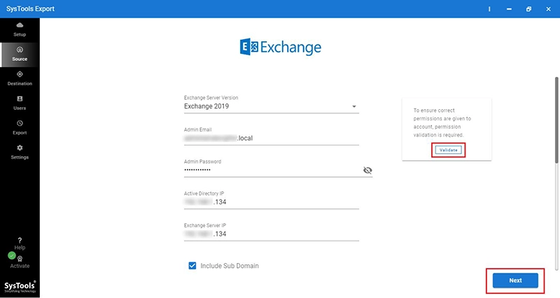Open Settings gear in sidebar
Image resolution: width=560 pixels, height=298 pixels.
(x=20, y=152)
